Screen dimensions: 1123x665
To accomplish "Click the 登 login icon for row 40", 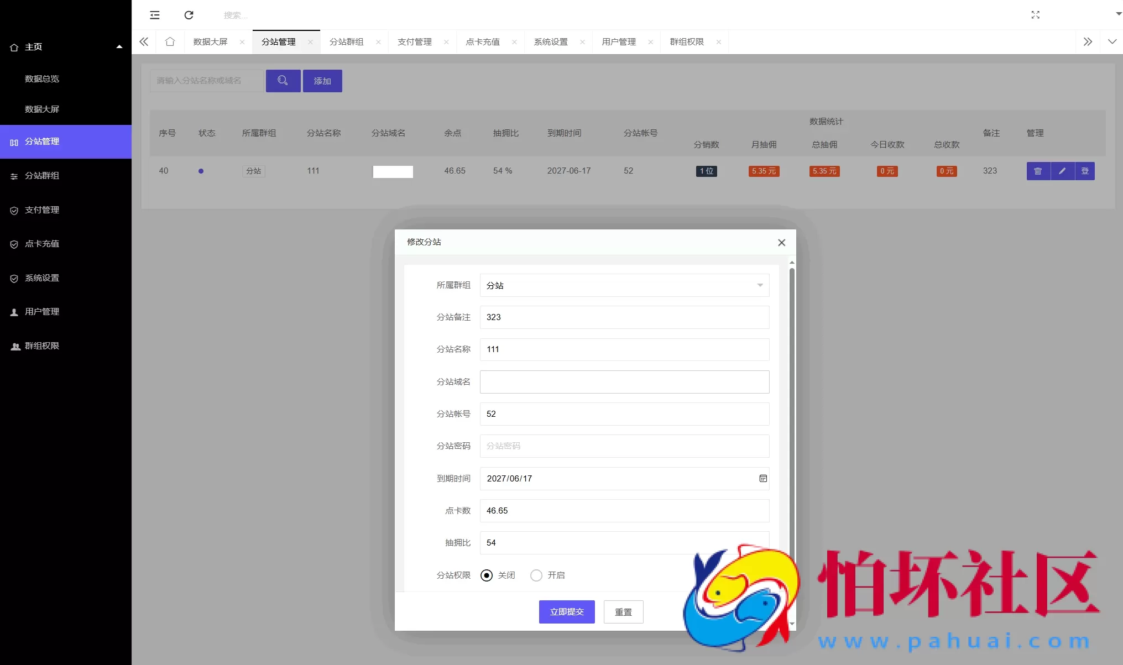I will click(x=1085, y=171).
